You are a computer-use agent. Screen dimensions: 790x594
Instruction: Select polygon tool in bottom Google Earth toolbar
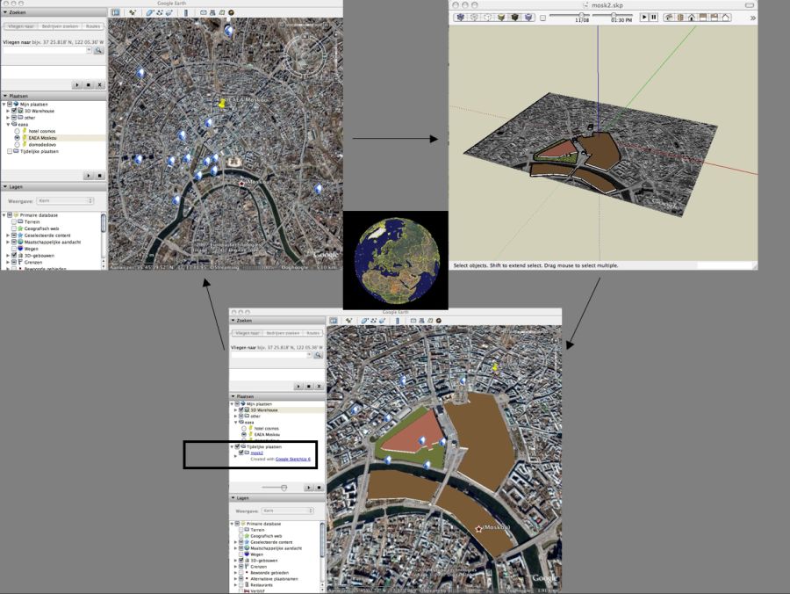click(364, 320)
